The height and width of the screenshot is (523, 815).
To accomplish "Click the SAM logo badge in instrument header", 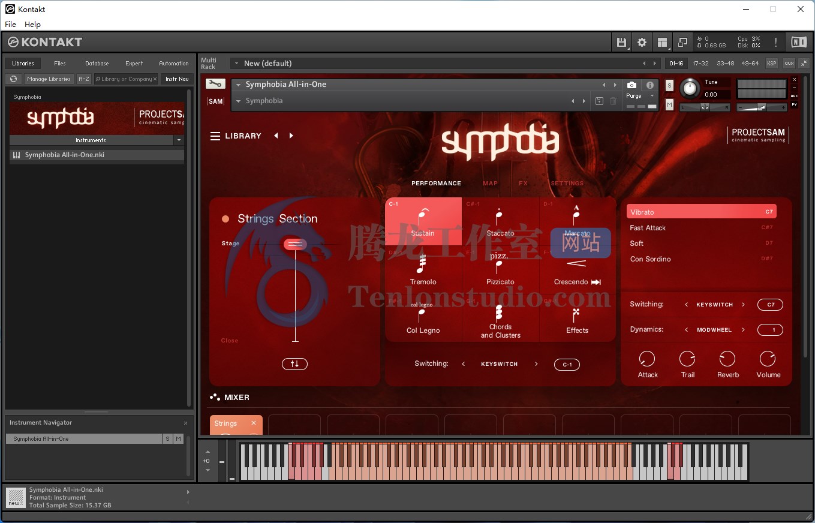I will pos(215,101).
